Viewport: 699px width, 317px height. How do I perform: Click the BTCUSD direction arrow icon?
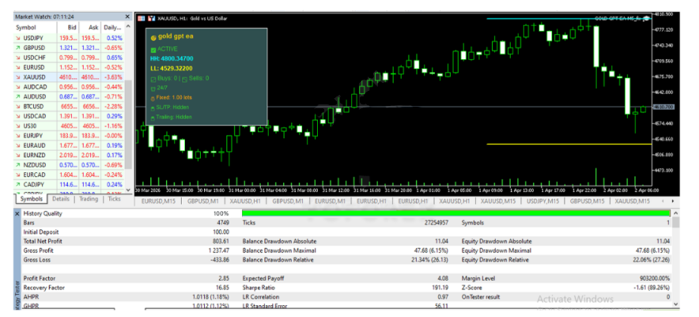pyautogui.click(x=18, y=107)
